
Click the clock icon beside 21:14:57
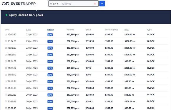6,61
